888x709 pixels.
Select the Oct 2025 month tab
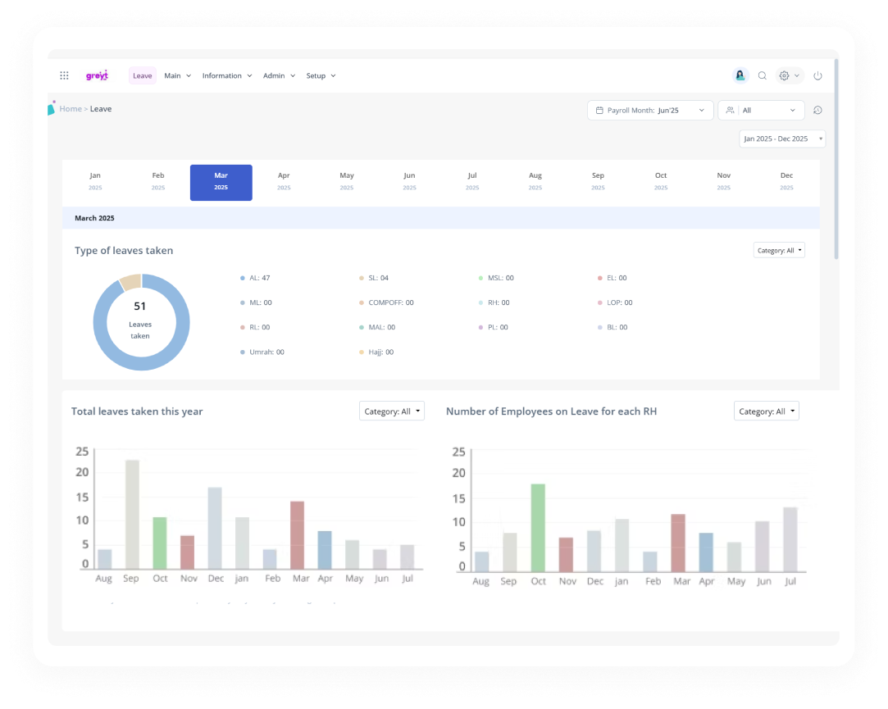pos(661,181)
